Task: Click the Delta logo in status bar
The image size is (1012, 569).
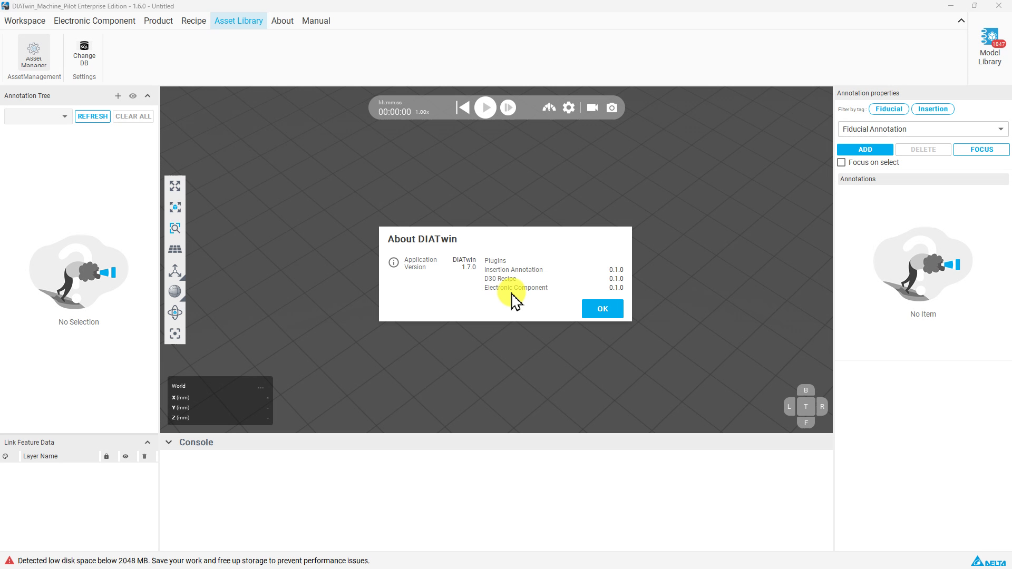Action: click(x=988, y=562)
